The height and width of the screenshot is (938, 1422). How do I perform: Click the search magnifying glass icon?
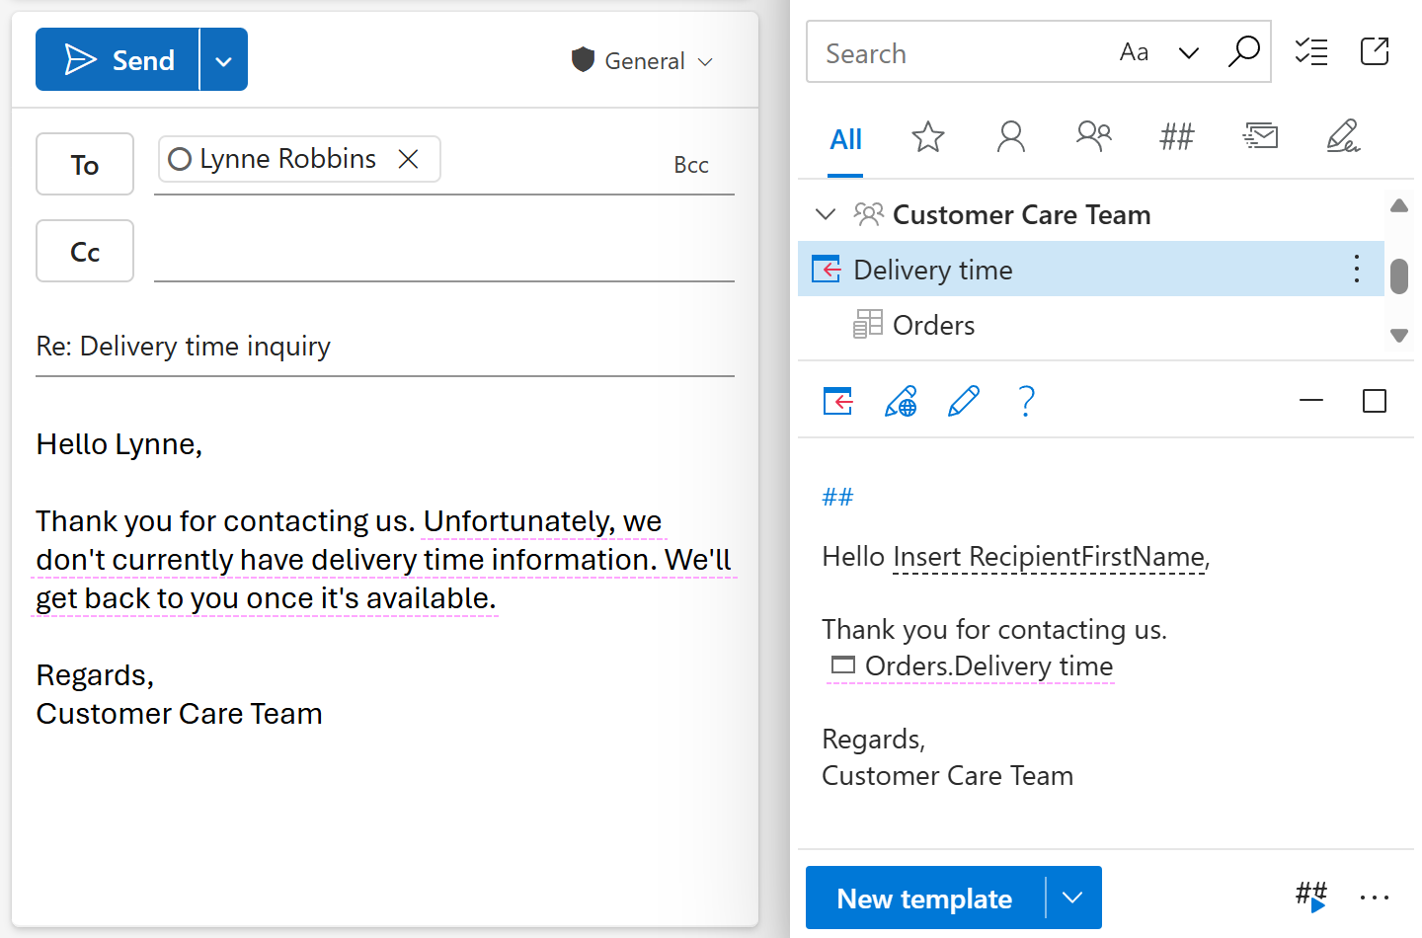[1243, 51]
